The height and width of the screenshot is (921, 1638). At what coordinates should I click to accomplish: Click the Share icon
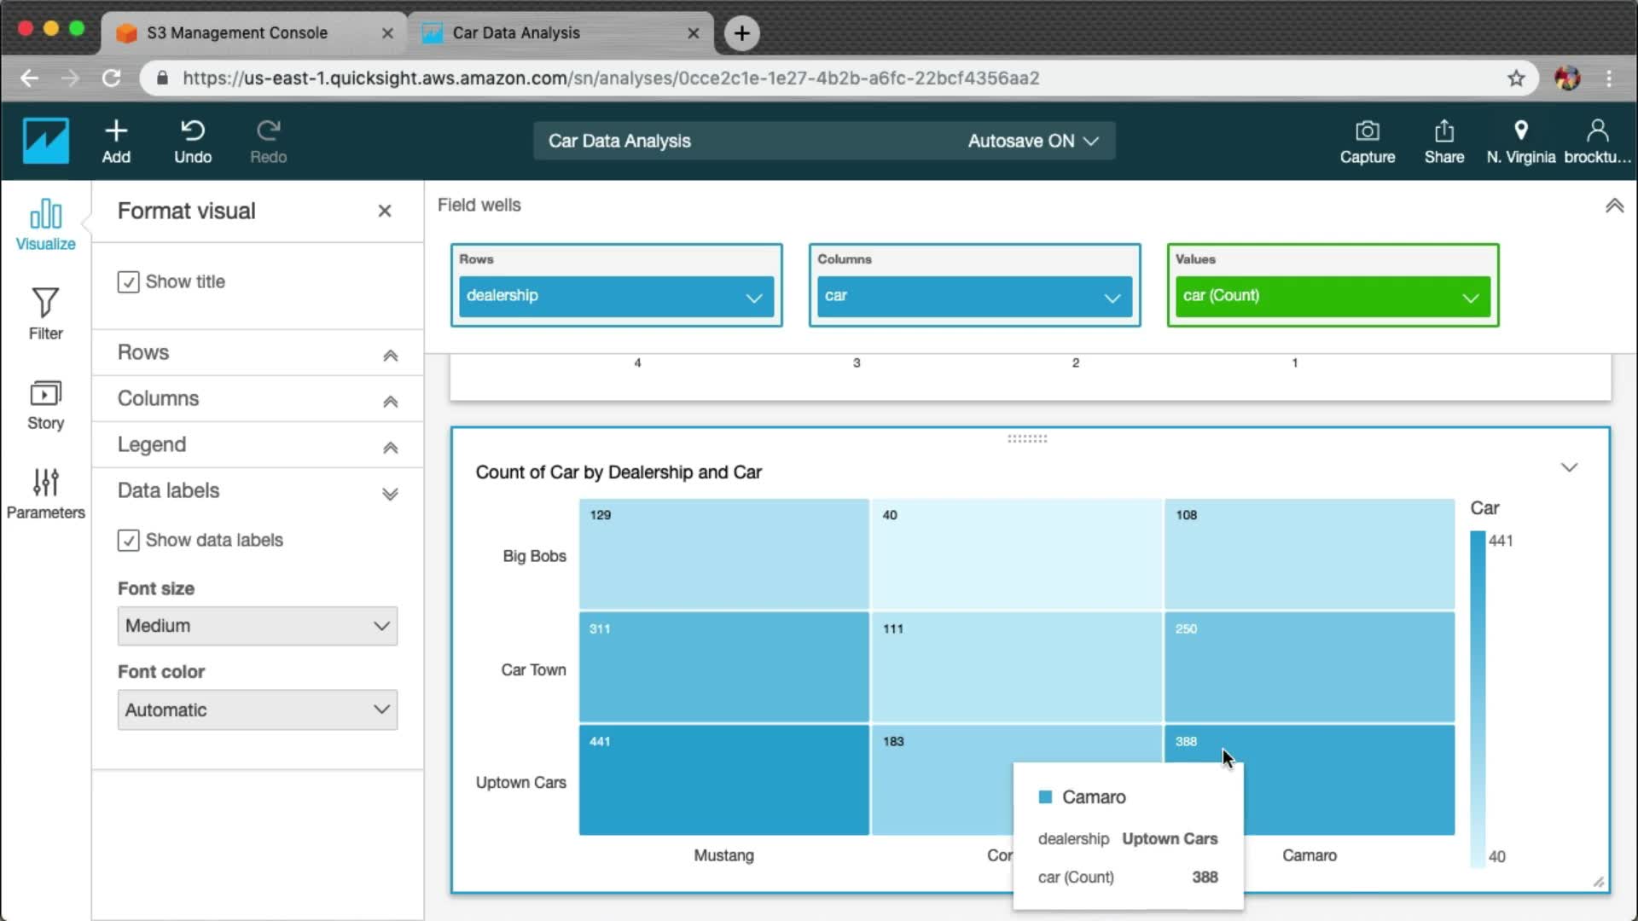[1443, 130]
